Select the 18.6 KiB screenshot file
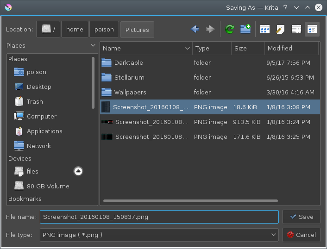 tap(210, 107)
